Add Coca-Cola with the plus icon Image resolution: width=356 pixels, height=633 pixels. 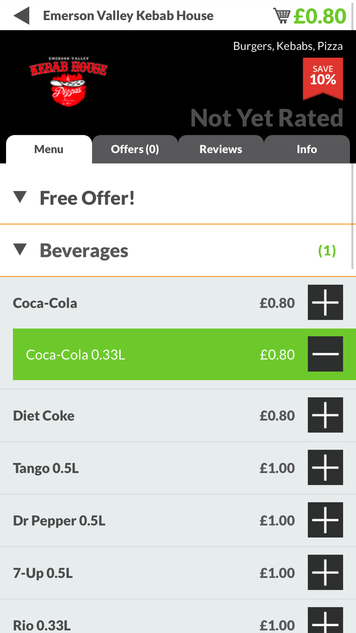click(x=325, y=302)
